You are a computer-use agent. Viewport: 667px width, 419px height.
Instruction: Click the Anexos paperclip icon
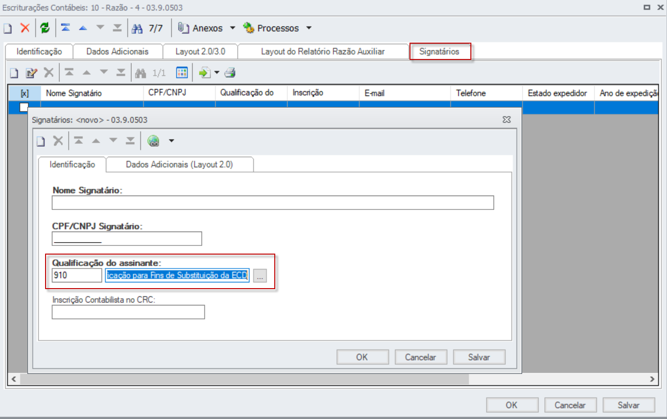tap(183, 28)
